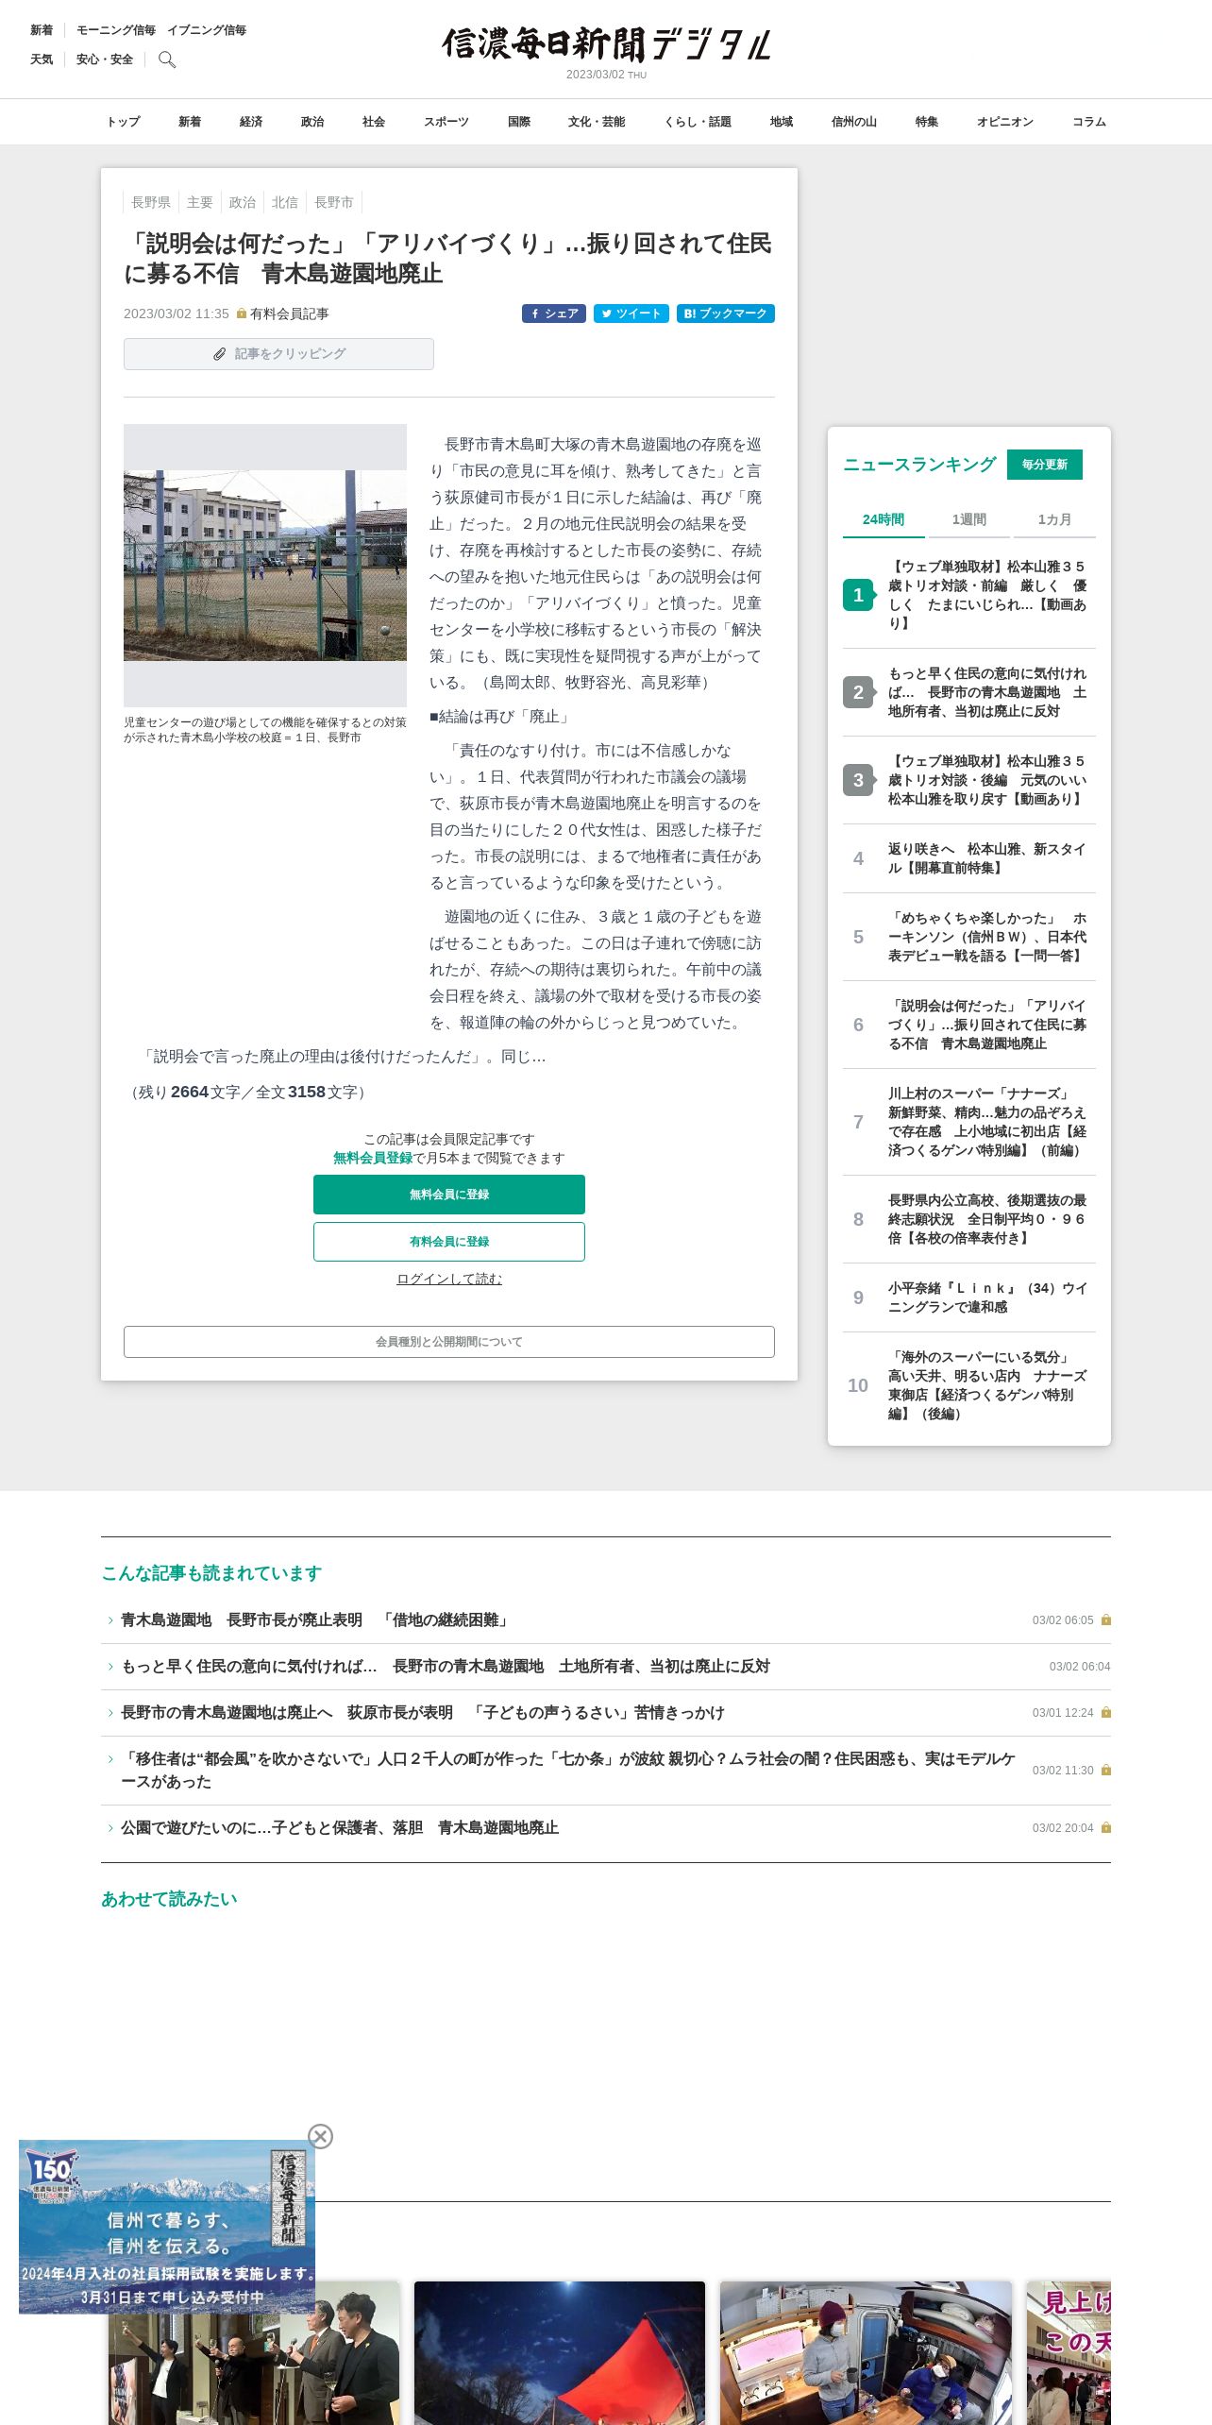The image size is (1212, 2425).
Task: Click grey rank number 3 badge
Action: point(858,780)
